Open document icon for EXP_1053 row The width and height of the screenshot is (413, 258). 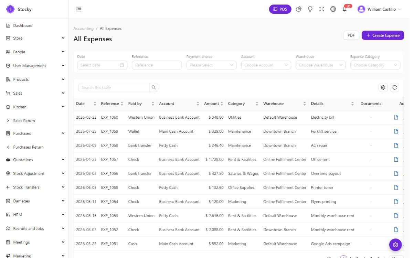pos(396,216)
